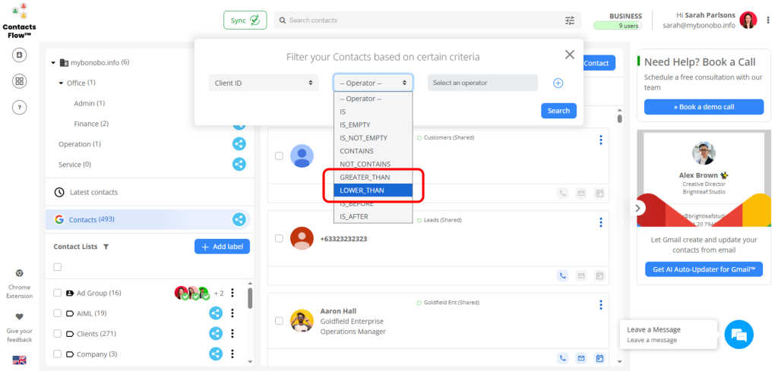Click share icon next to Contacts (493)

coord(239,220)
